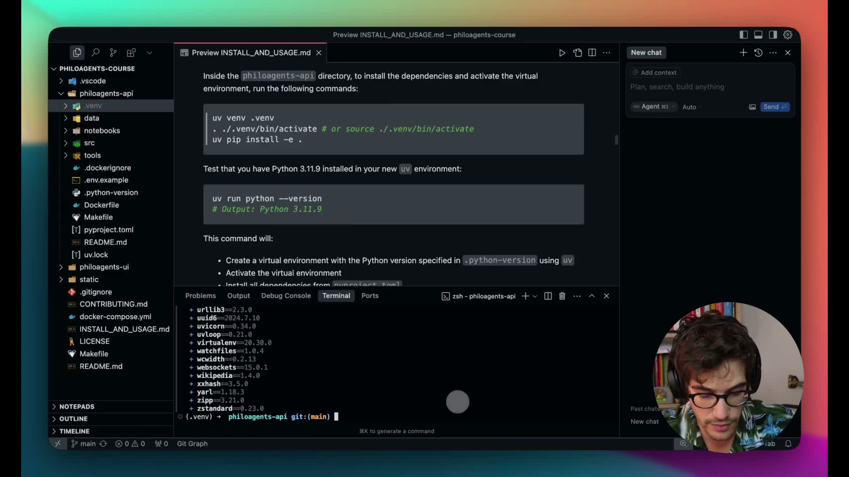849x477 pixels.
Task: Open the Agent mode dropdown
Action: click(654, 106)
